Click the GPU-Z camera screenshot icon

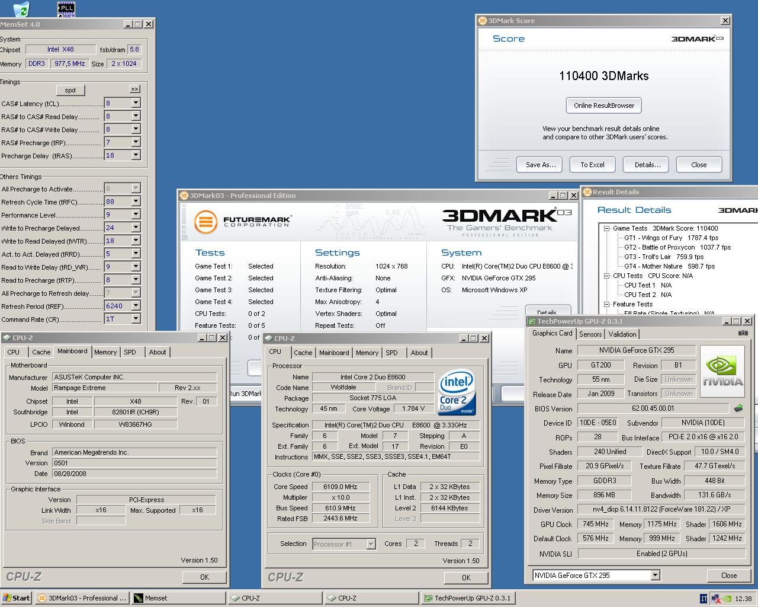(743, 333)
